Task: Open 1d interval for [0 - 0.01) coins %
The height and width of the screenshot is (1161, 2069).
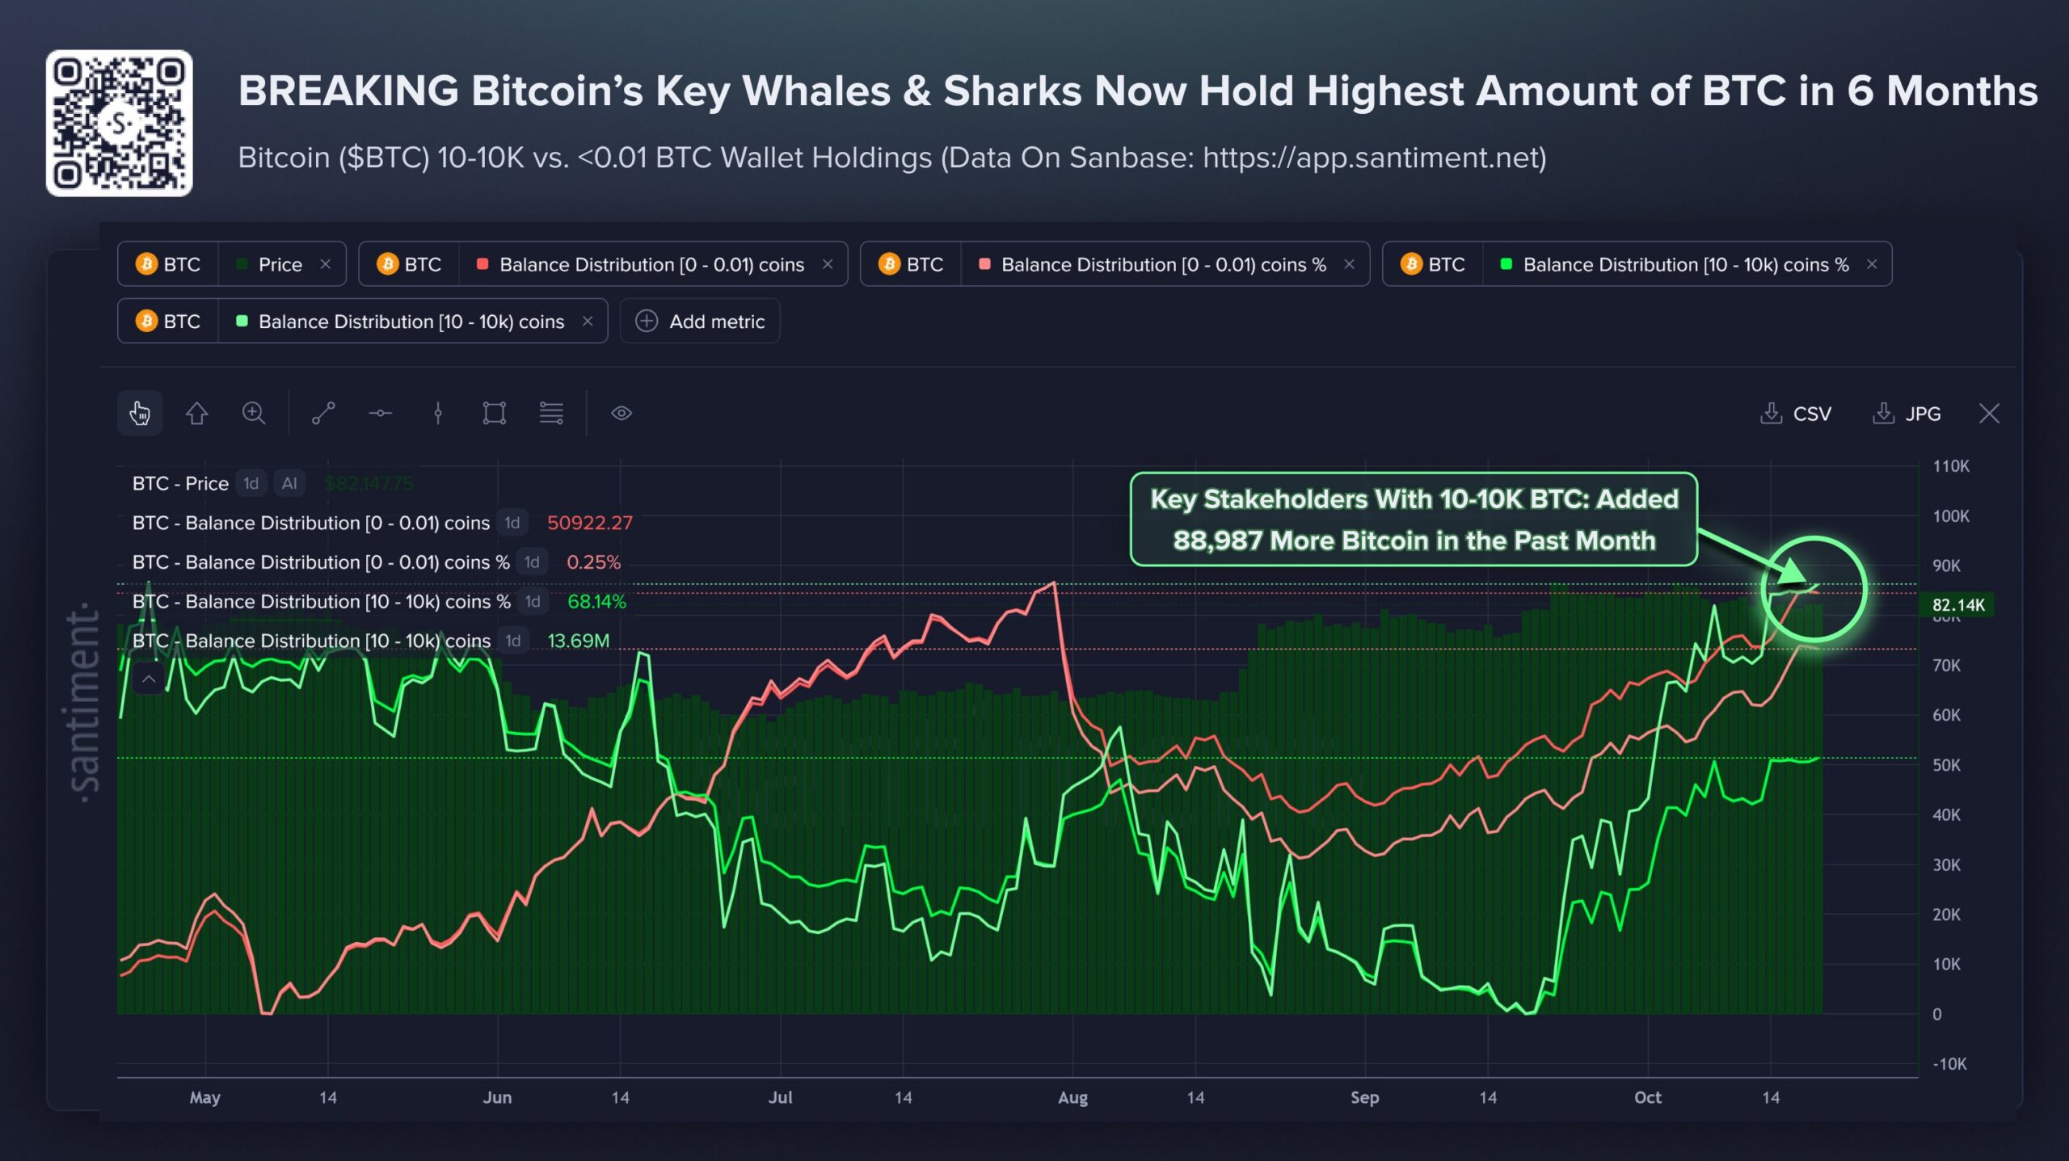Action: click(532, 562)
